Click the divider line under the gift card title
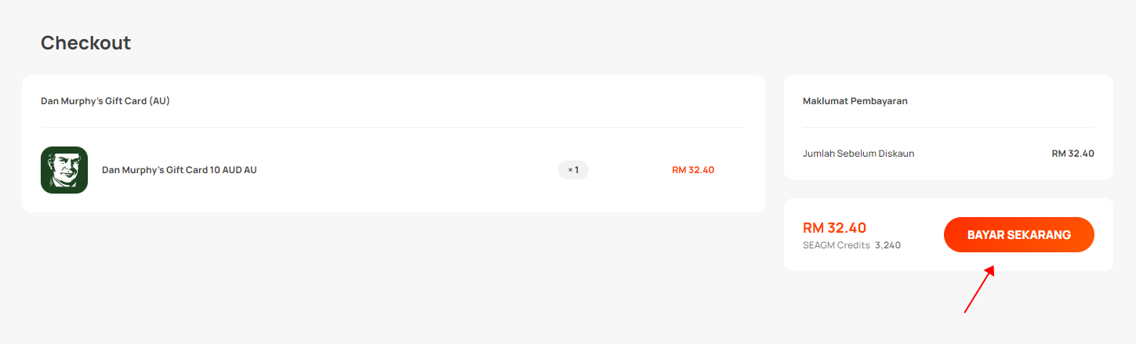The width and height of the screenshot is (1136, 344). [394, 127]
